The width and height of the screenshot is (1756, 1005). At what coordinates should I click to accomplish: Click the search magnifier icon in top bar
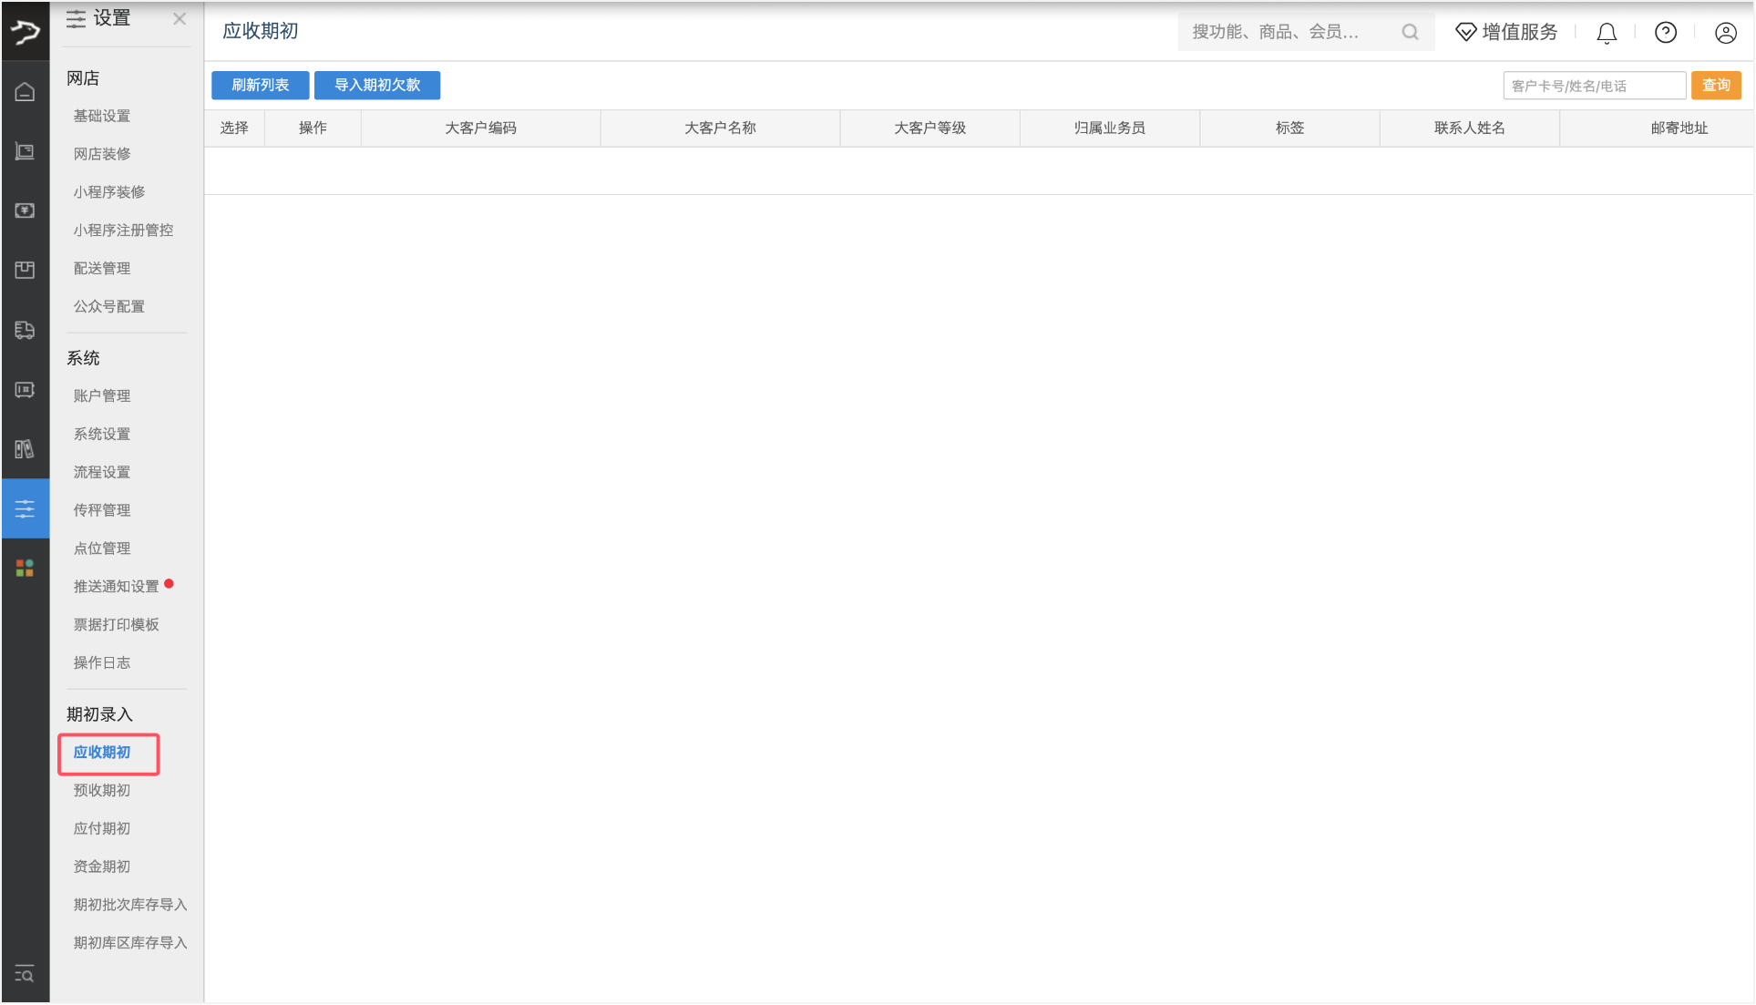(1410, 33)
